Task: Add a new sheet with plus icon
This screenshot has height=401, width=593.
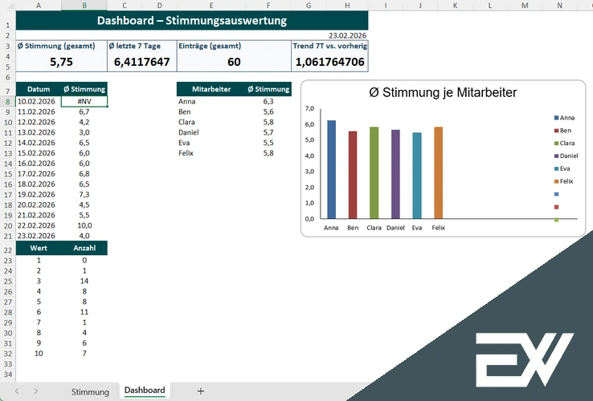Action: click(201, 391)
